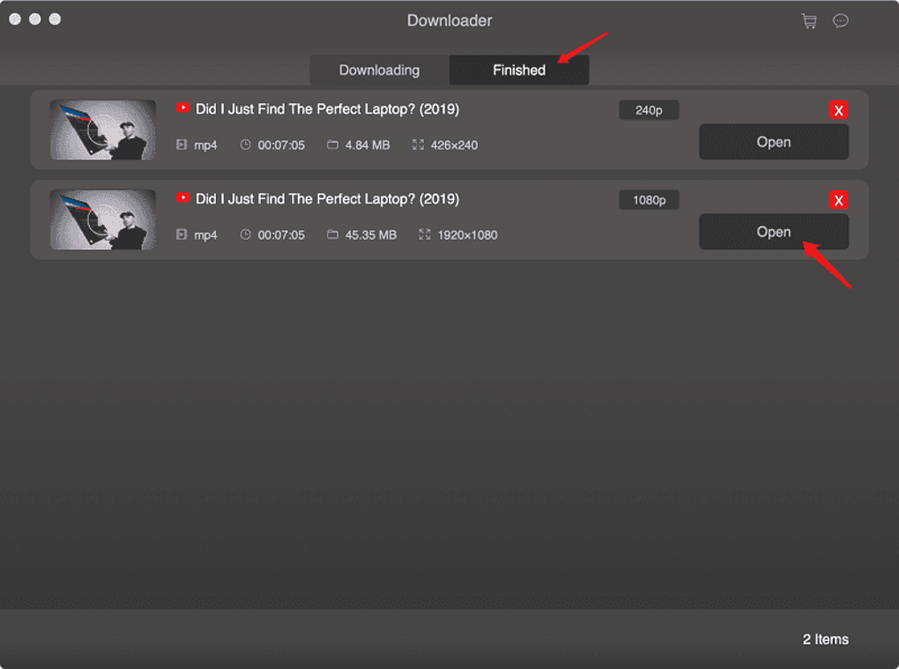Viewport: 899px width, 669px height.
Task: Click the 1080p video thumbnail
Action: tap(102, 219)
